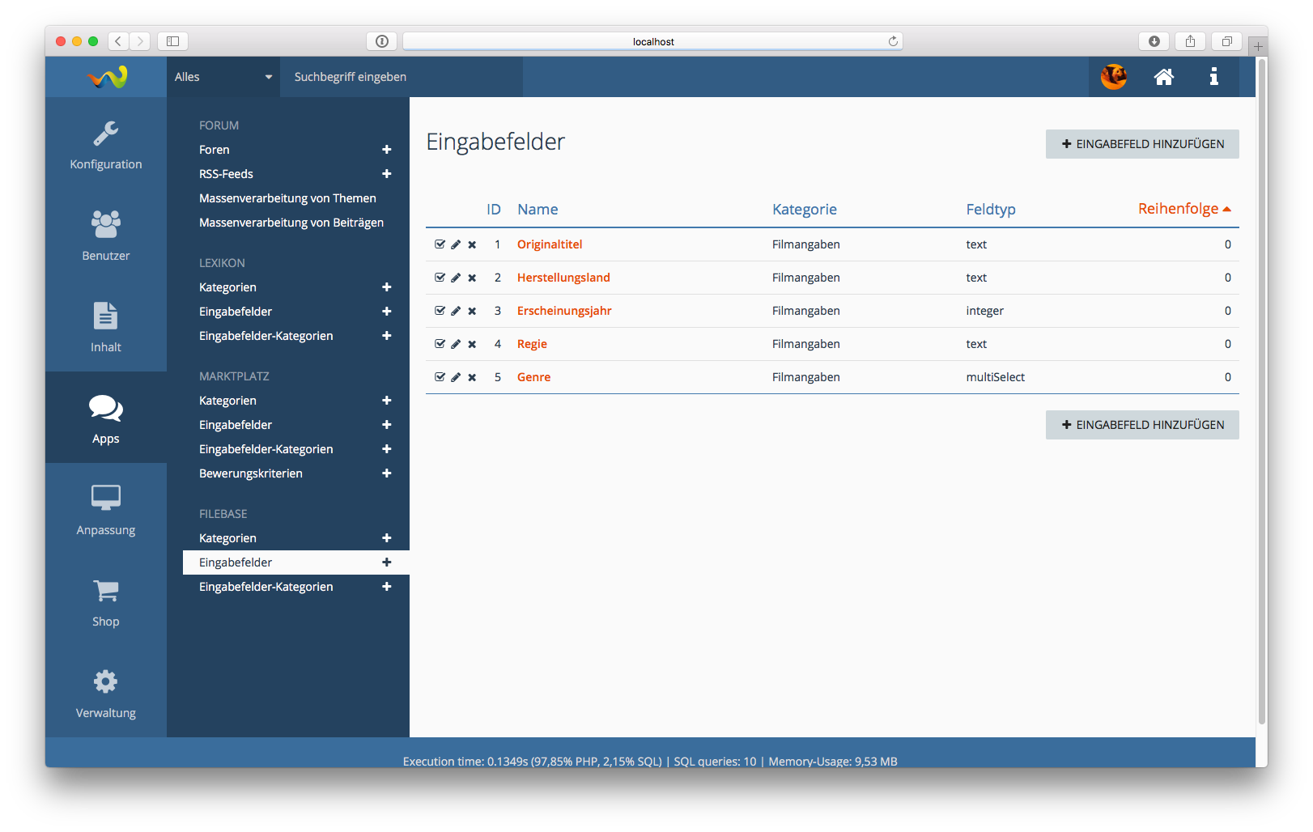This screenshot has height=832, width=1313.
Task: Open the Erscheinungsjahr field link
Action: pyautogui.click(x=564, y=311)
